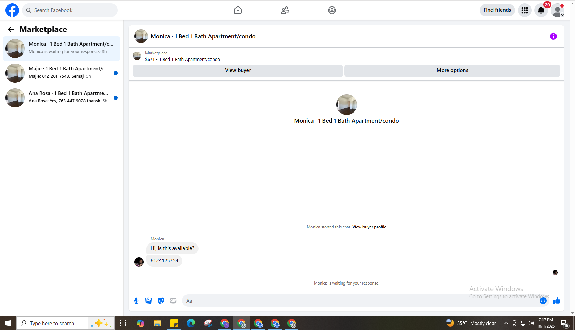Viewport: 575px width, 330px height.
Task: Open Majie's conversation in the chat list
Action: point(62,73)
